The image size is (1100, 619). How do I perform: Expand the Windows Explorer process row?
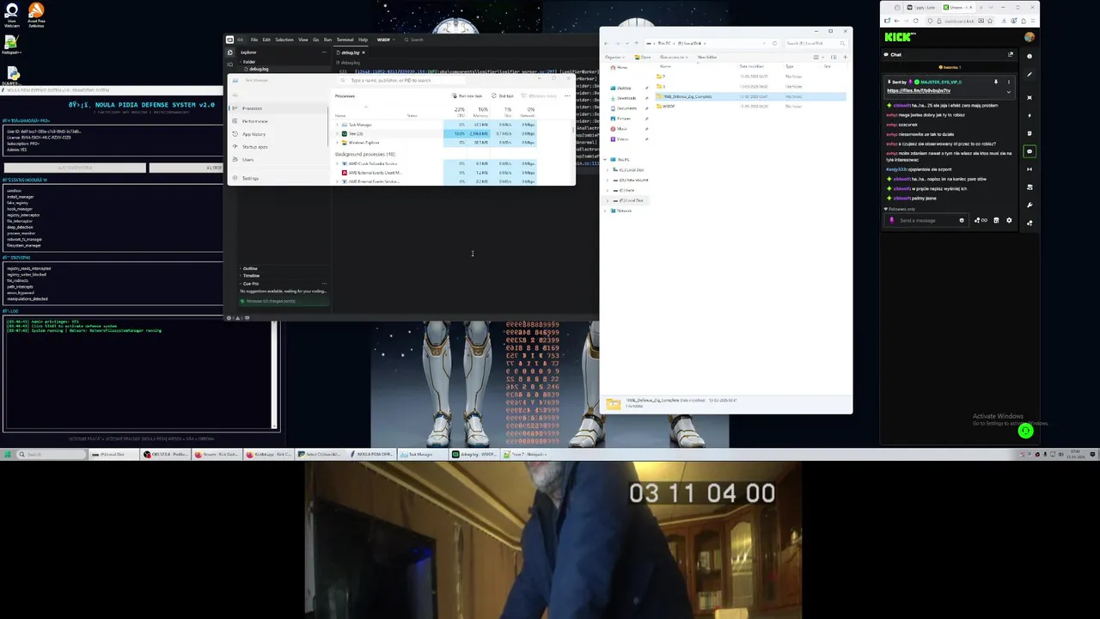[x=338, y=143]
